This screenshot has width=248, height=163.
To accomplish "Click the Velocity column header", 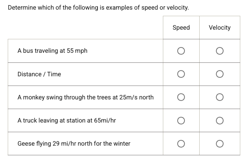I will click(x=219, y=27).
